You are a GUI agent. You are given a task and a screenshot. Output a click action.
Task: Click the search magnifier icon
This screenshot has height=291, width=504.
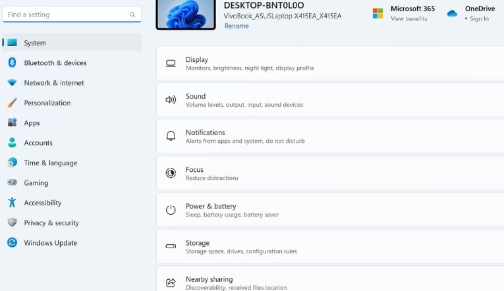coord(132,14)
